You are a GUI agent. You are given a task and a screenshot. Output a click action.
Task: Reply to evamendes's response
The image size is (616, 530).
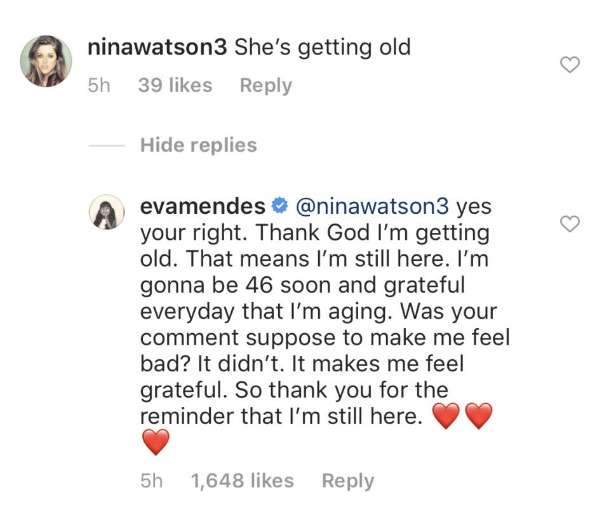[x=347, y=480]
